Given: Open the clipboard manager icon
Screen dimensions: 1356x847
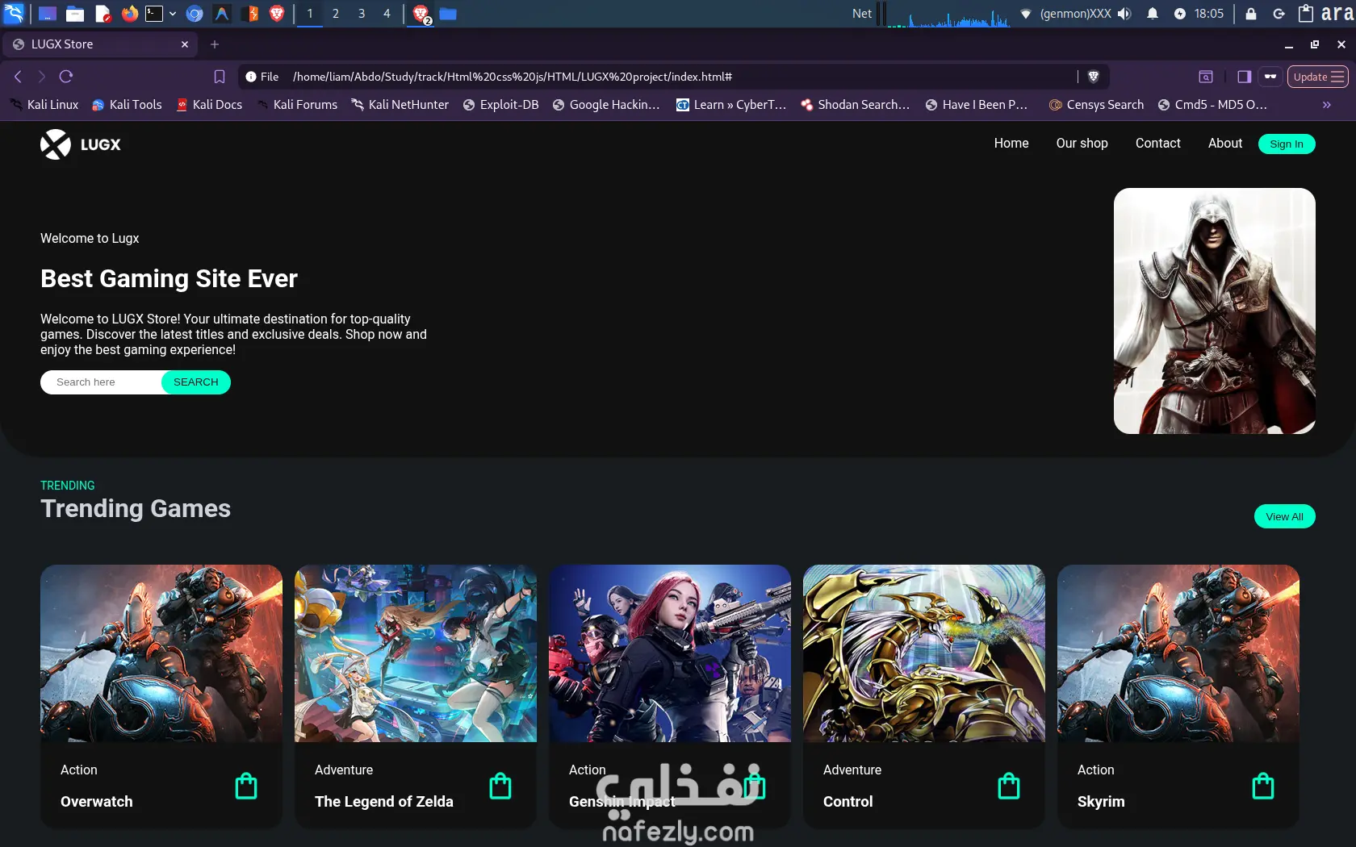Looking at the screenshot, I should pos(1306,13).
